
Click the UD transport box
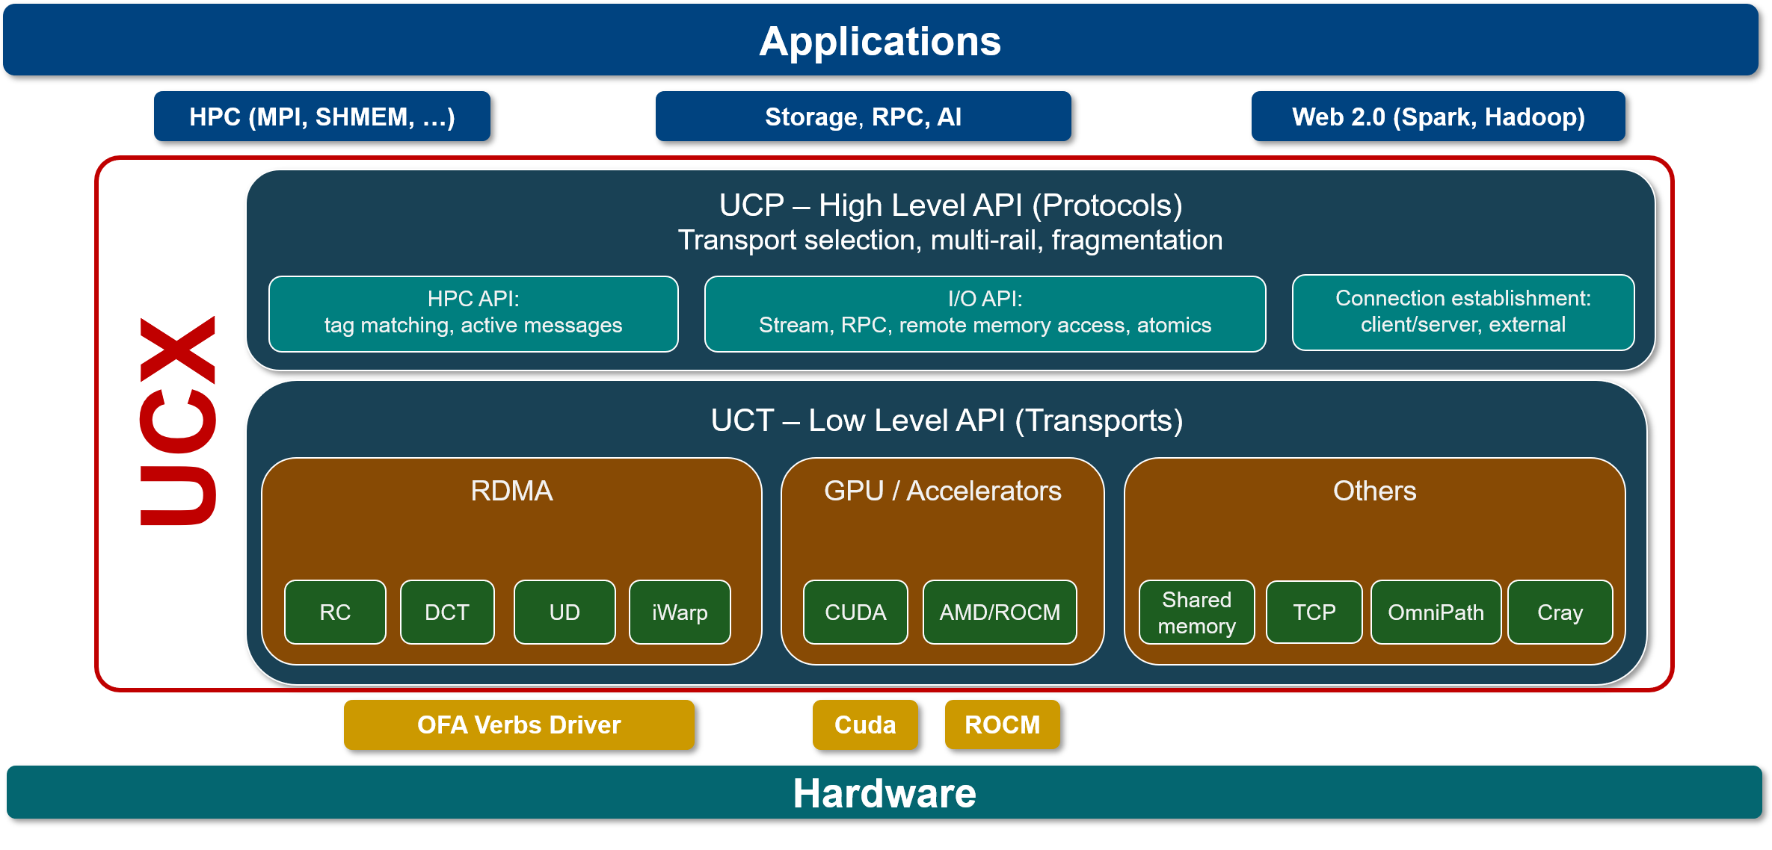tap(564, 612)
